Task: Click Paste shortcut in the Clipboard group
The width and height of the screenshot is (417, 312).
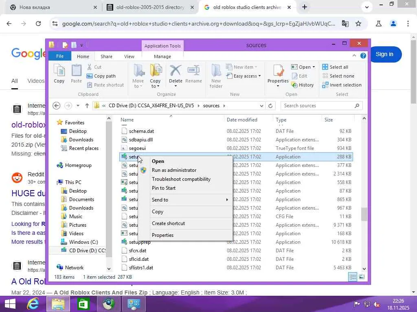Action: pos(105,85)
